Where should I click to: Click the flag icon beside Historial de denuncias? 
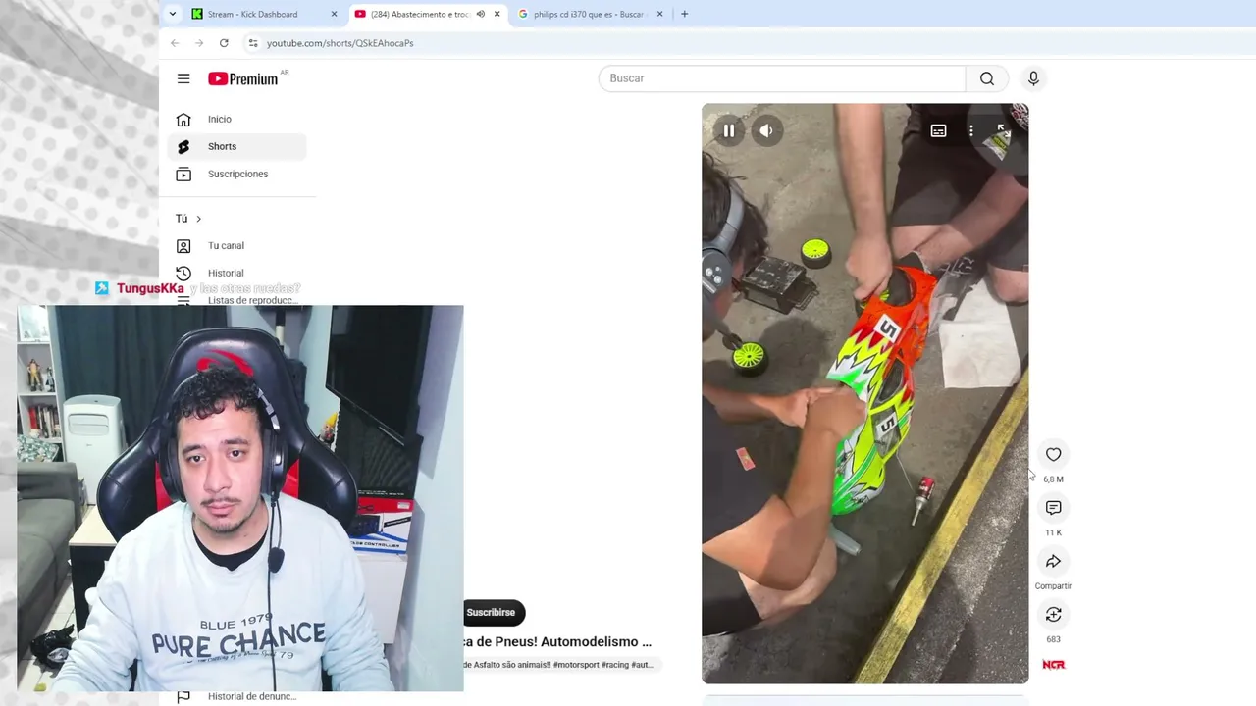183,697
